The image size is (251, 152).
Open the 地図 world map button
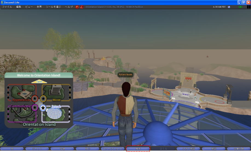(214, 149)
